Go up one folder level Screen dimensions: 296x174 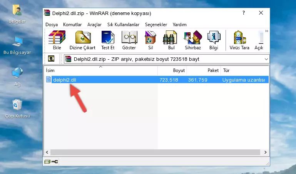click(x=51, y=59)
